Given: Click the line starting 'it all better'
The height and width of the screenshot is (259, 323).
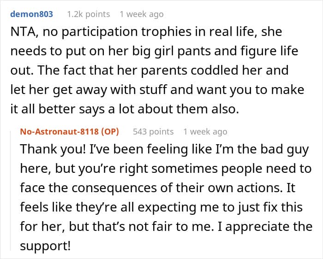Looking at the screenshot, I should click(125, 109).
